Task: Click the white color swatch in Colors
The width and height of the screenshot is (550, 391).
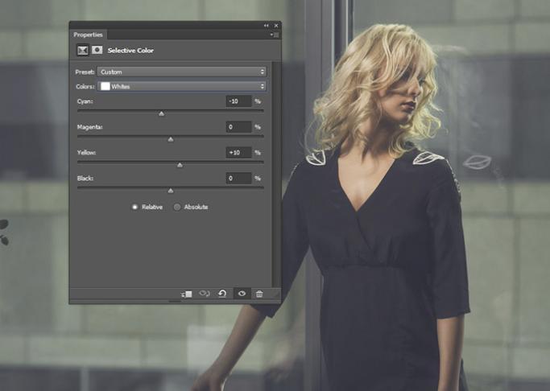Action: coord(105,86)
